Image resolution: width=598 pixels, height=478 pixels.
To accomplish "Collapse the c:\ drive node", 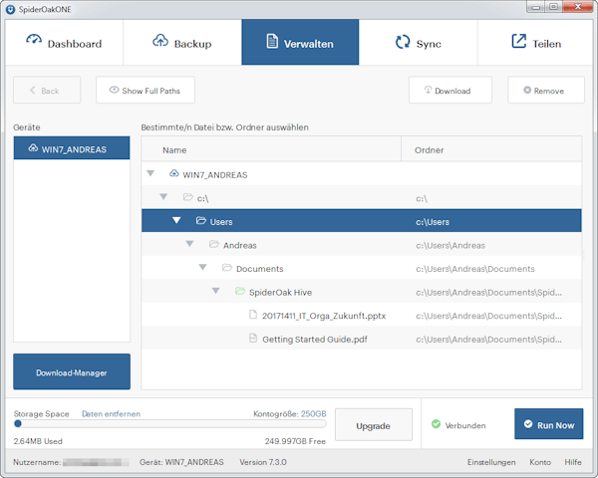I will pos(163,197).
